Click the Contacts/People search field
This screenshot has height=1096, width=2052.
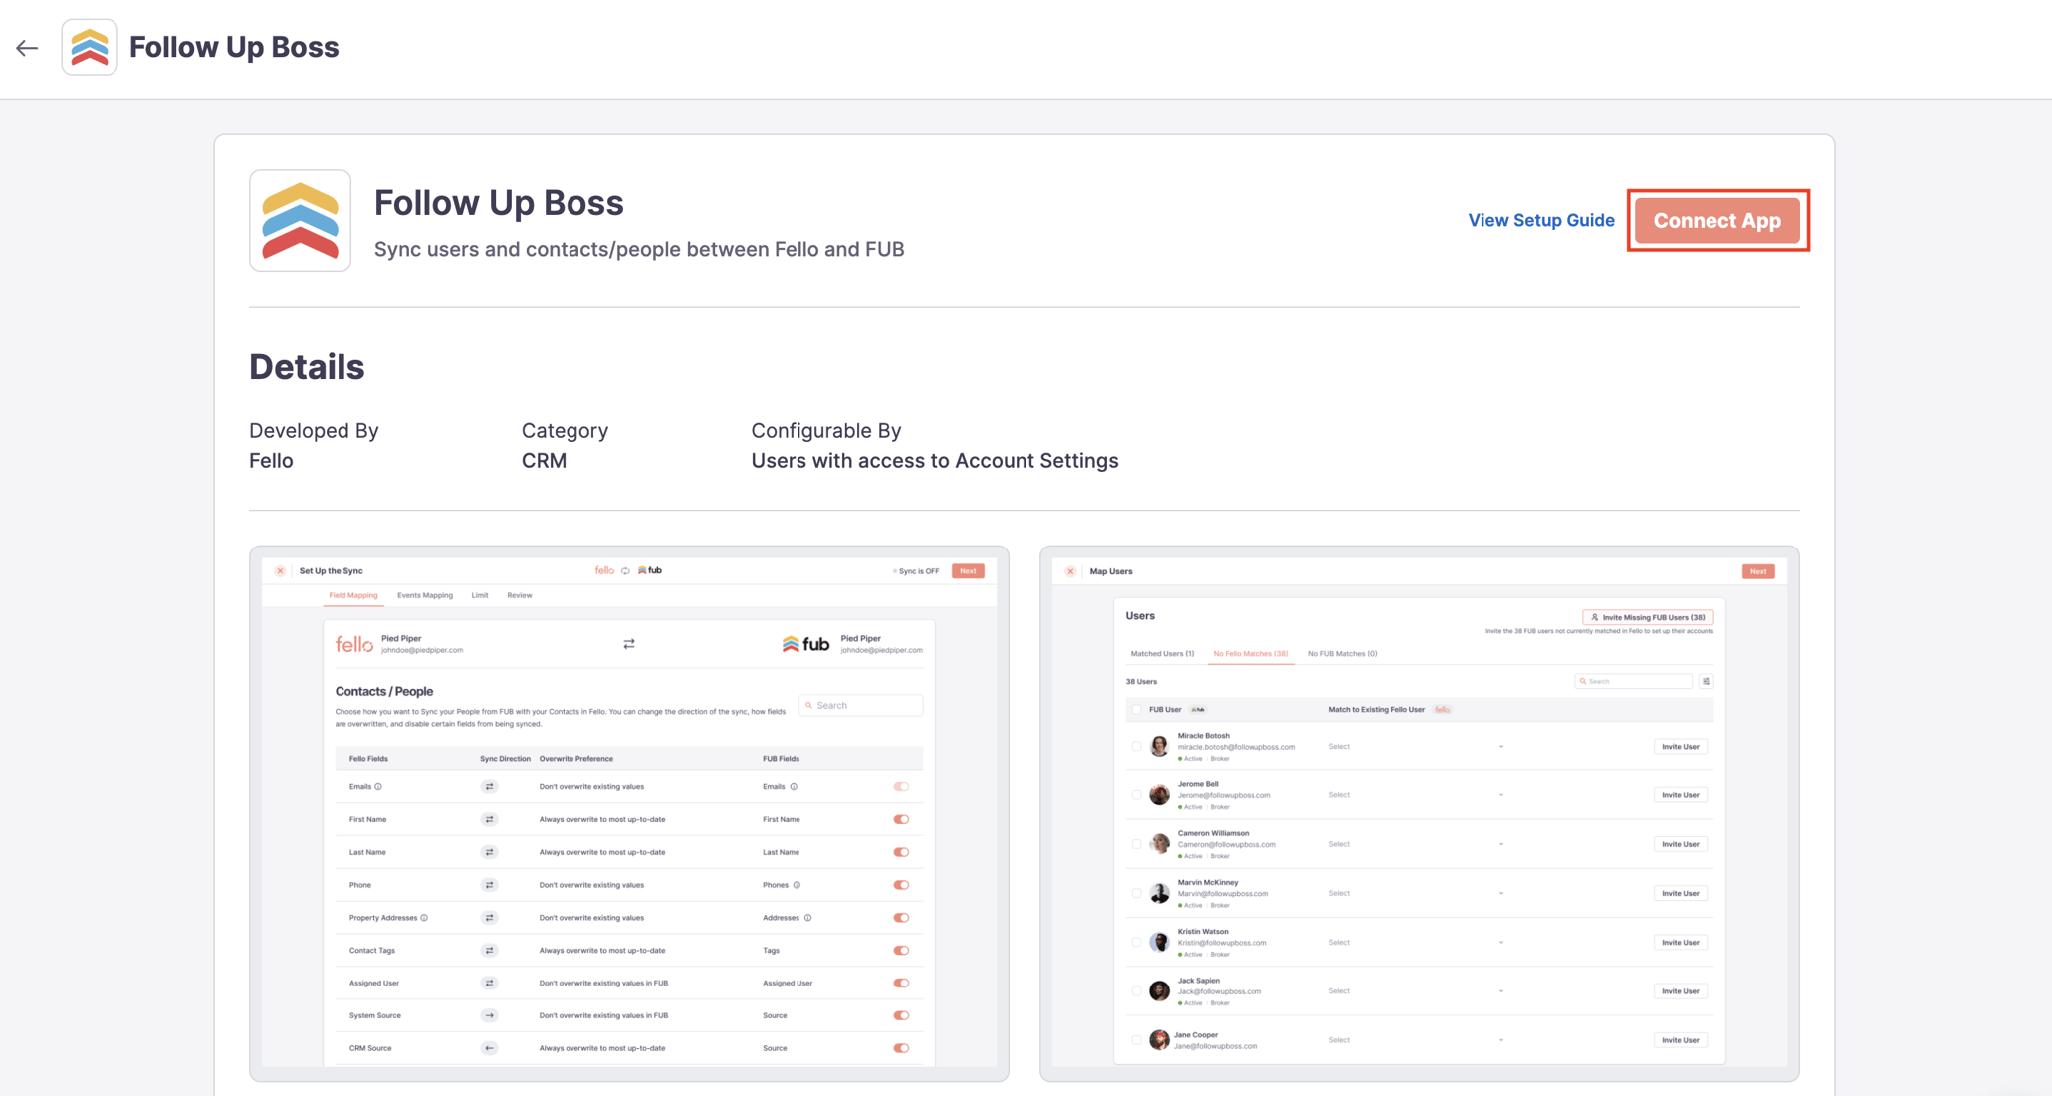859,705
